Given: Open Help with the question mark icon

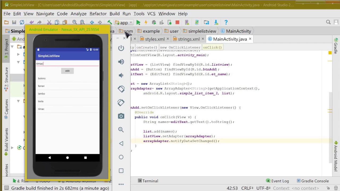Looking at the screenshot, I should click(x=226, y=23).
